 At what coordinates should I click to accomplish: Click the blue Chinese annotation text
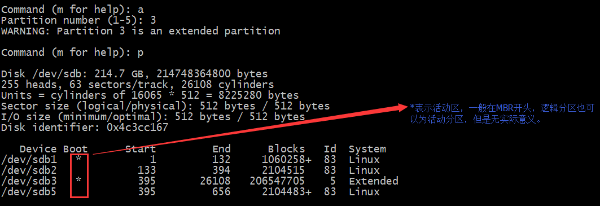coord(502,113)
